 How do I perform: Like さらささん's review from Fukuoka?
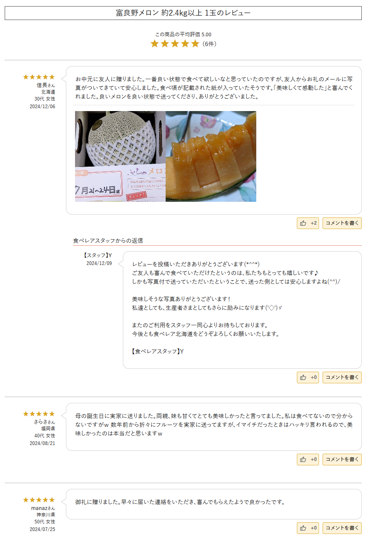tap(308, 460)
